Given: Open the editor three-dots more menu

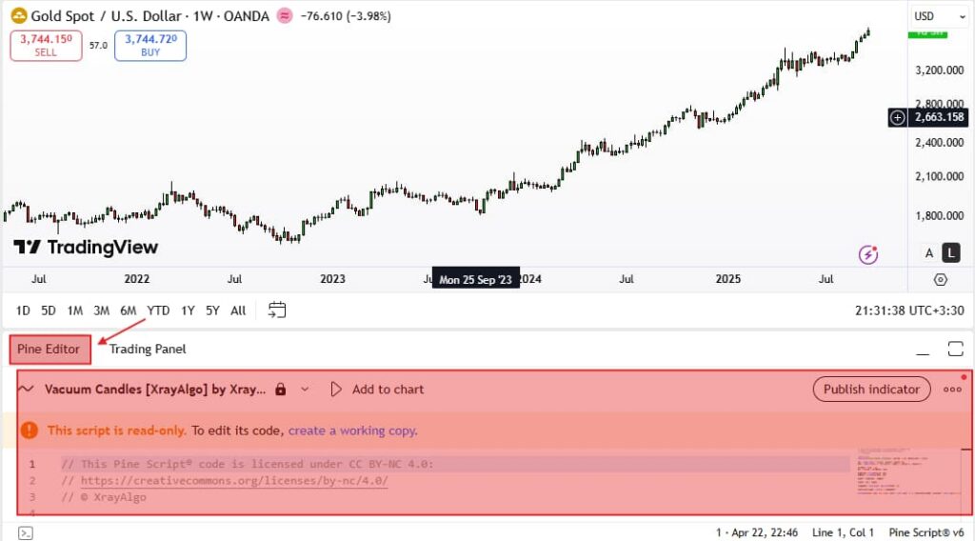Looking at the screenshot, I should click(x=952, y=389).
